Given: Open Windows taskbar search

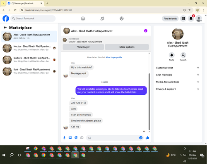Looking at the screenshot, I should pos(12,155).
